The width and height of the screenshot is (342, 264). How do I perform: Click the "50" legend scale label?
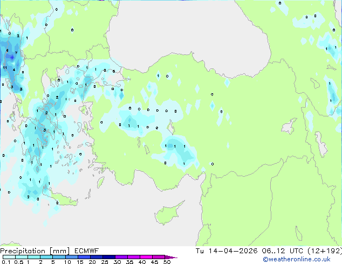click(x=167, y=262)
